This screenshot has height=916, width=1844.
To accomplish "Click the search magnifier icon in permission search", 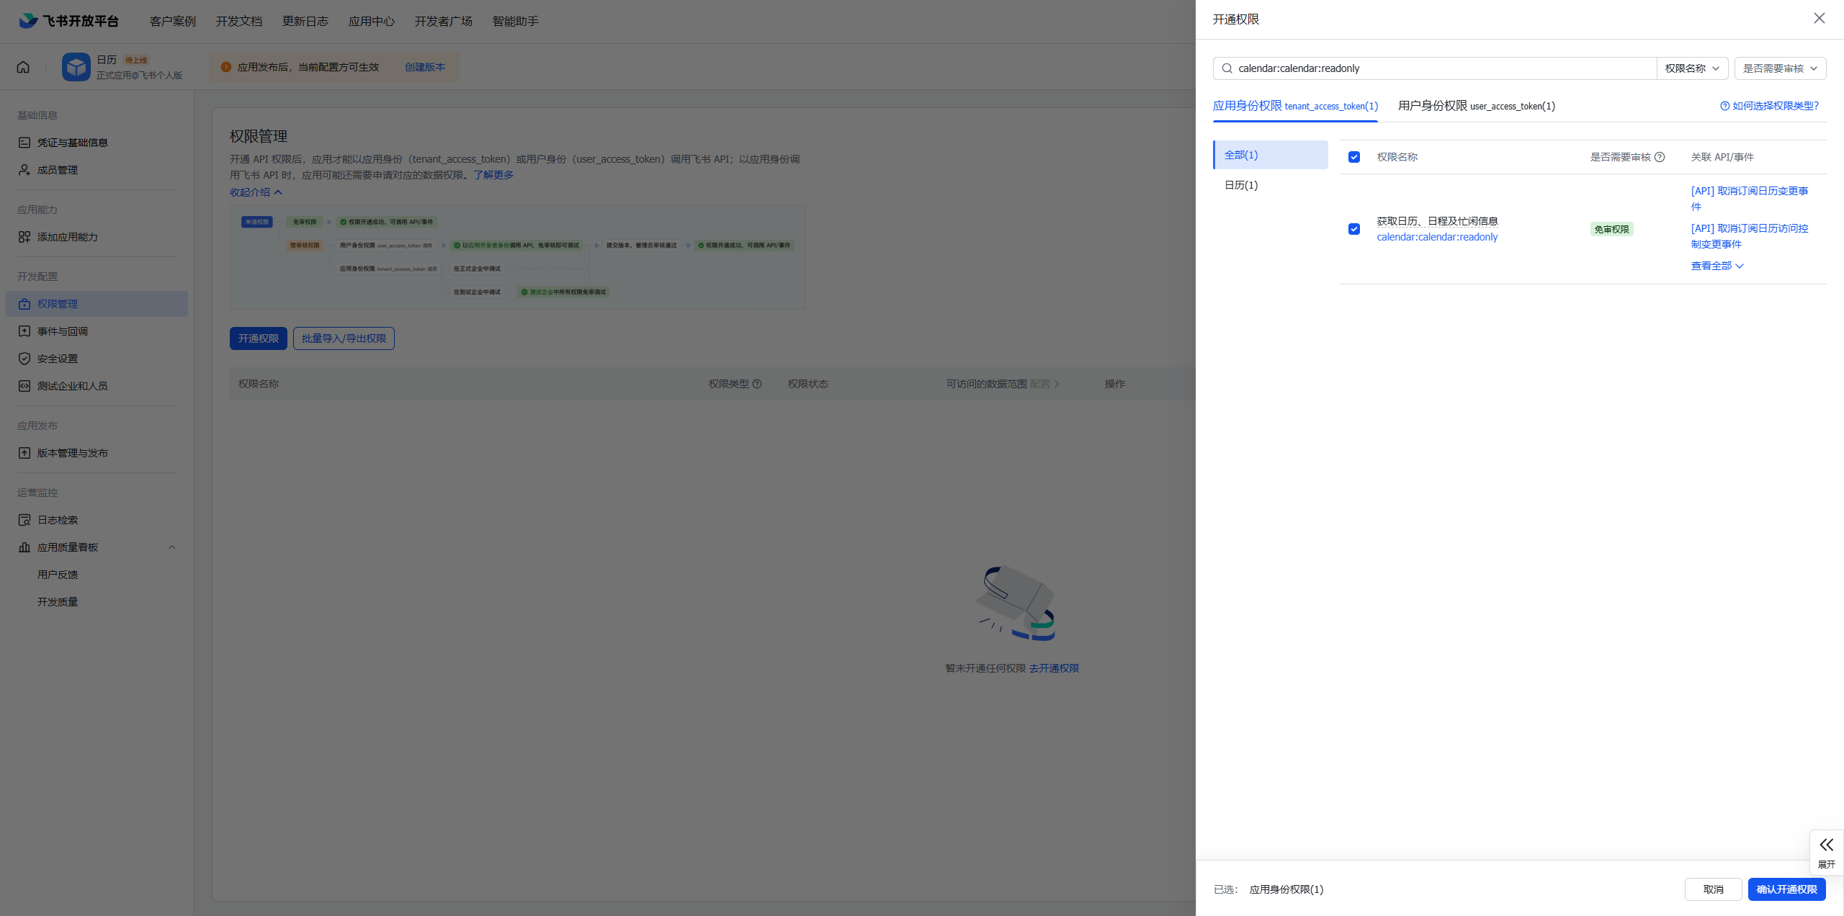I will point(1227,68).
